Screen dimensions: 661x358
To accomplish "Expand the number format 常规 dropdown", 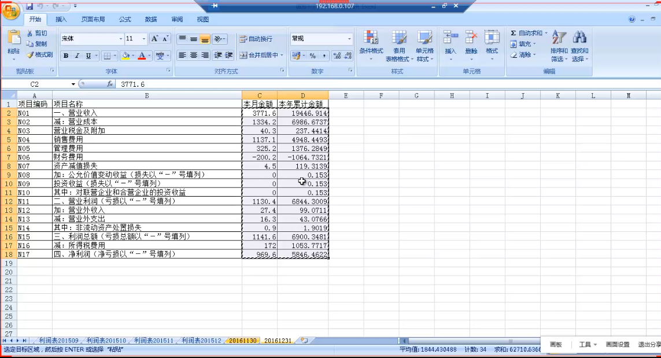I will pyautogui.click(x=349, y=39).
